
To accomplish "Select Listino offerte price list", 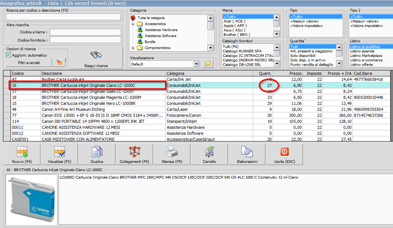I will (x=361, y=64).
